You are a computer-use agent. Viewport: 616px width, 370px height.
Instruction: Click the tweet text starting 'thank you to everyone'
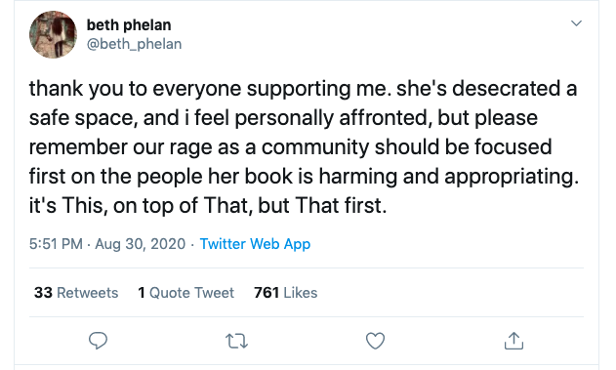click(304, 146)
